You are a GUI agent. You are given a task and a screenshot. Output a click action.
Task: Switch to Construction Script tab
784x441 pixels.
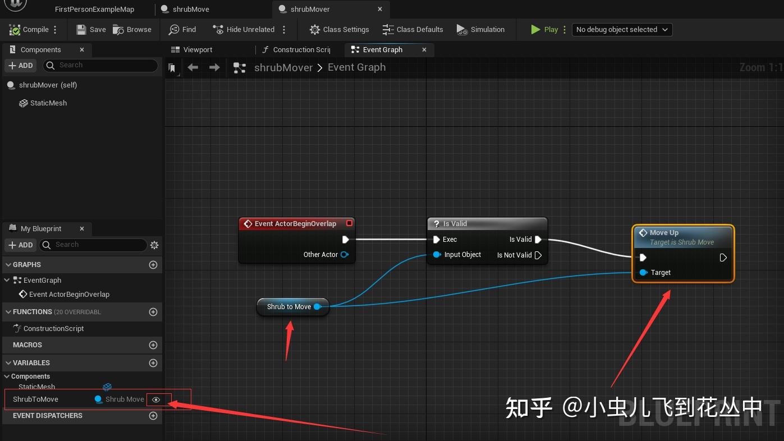click(296, 50)
